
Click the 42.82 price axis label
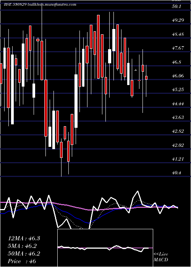[x=178, y=131]
